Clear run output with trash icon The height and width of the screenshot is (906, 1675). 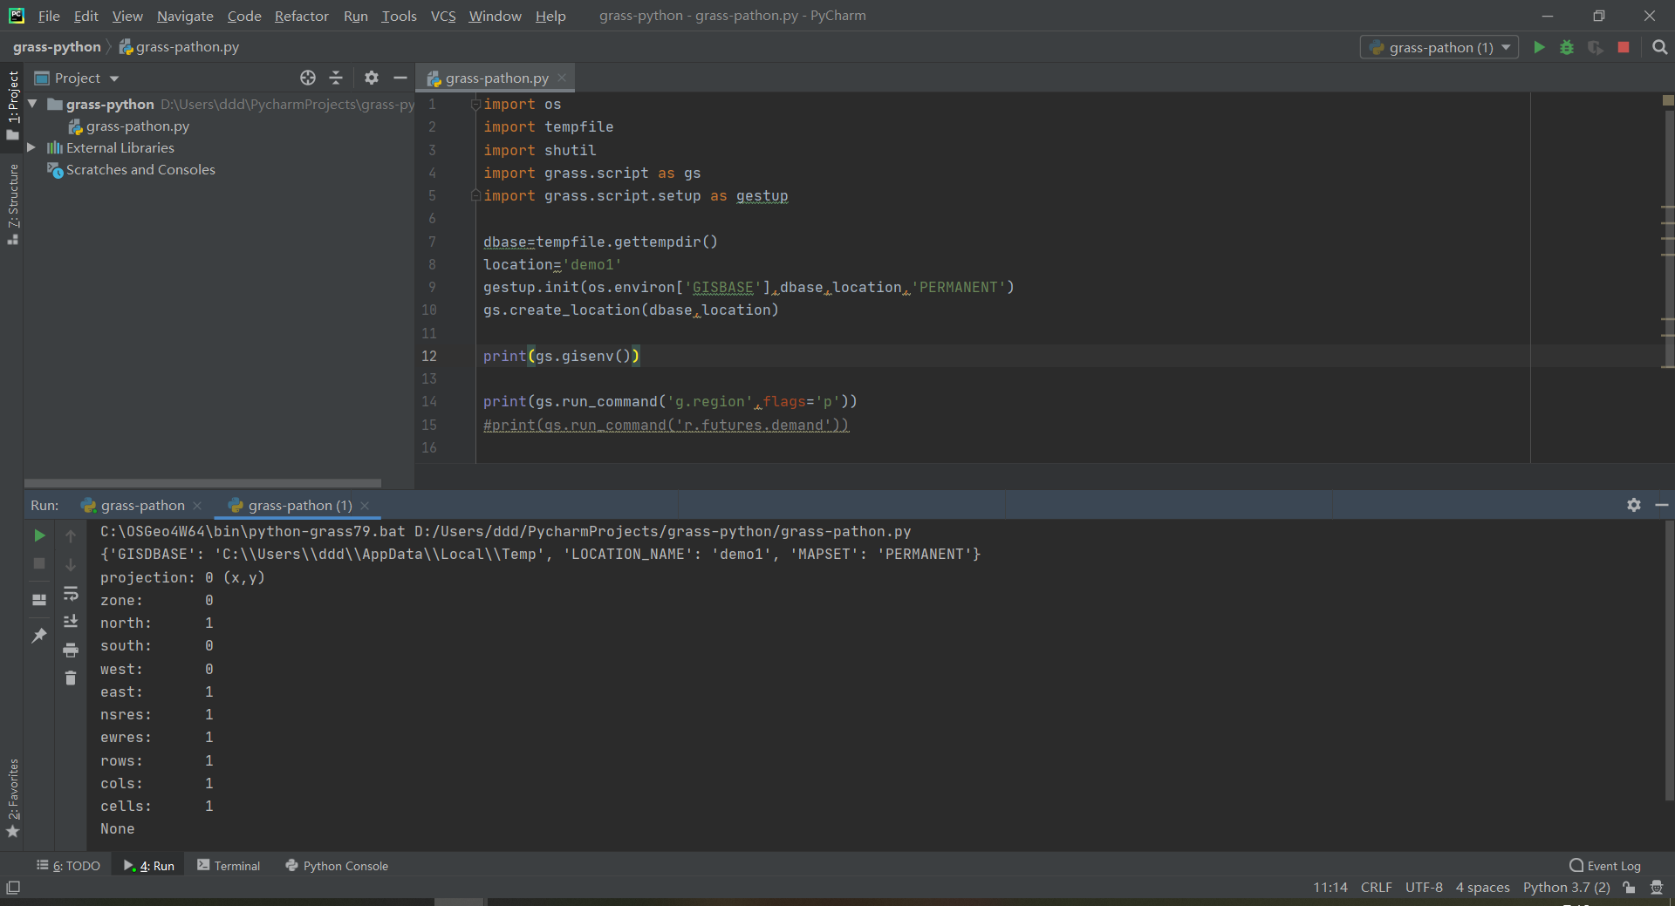click(71, 678)
